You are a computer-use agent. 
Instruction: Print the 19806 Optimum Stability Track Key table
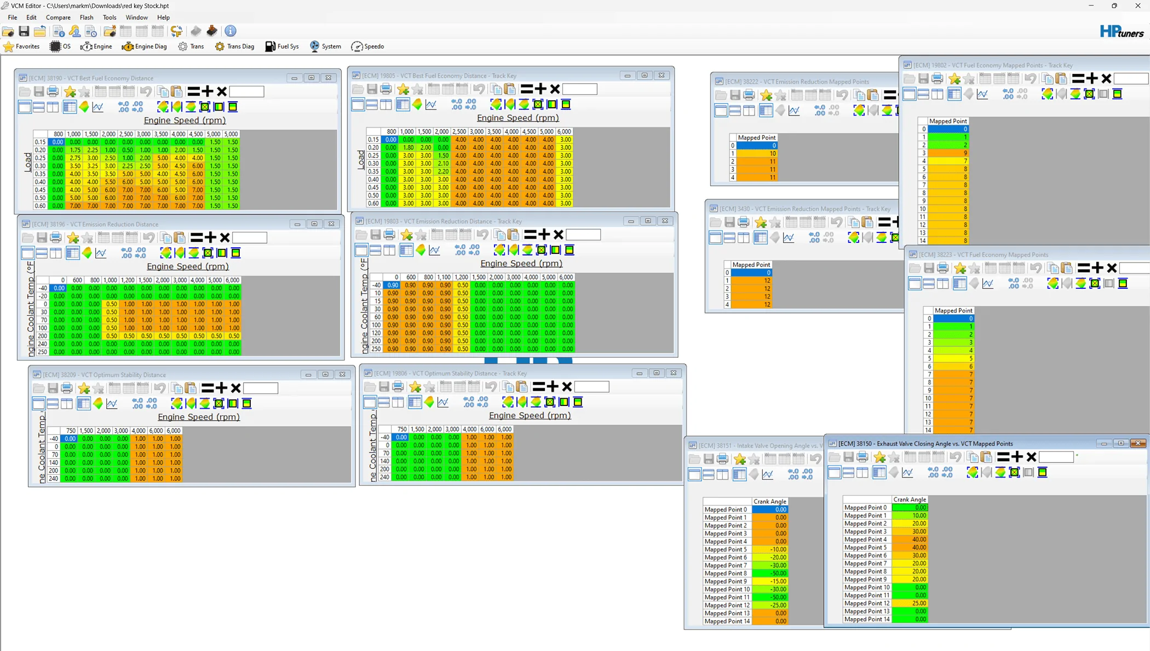pyautogui.click(x=398, y=387)
